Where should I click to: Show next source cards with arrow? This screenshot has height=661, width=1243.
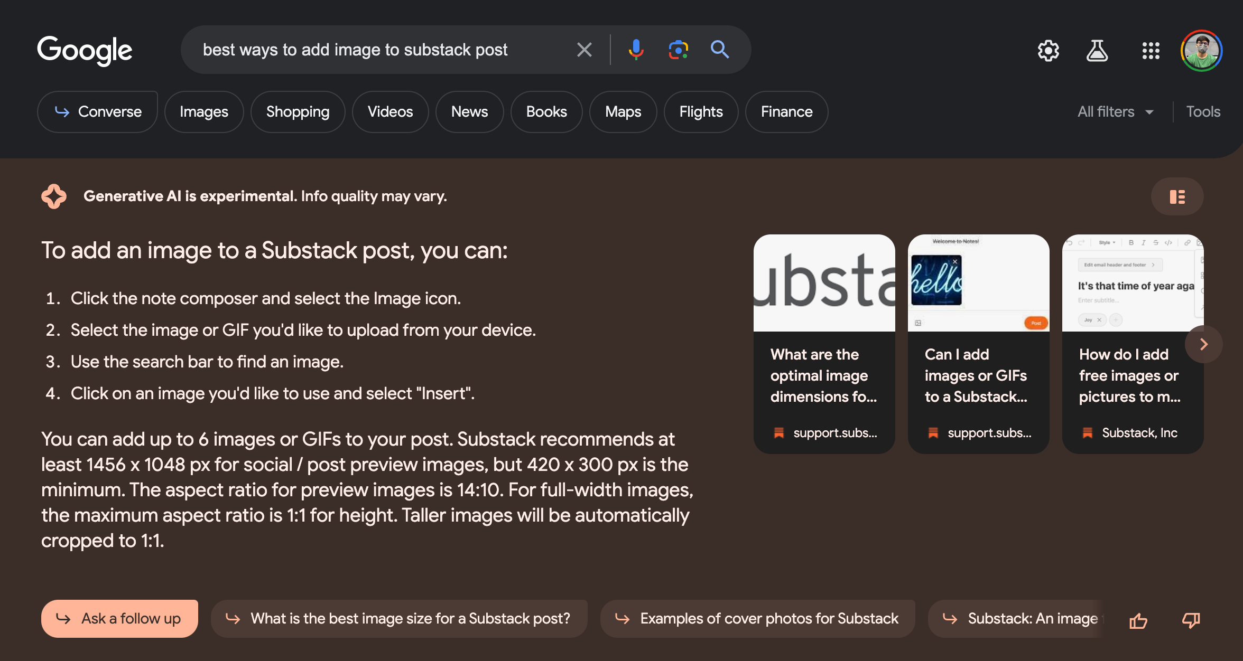point(1203,344)
